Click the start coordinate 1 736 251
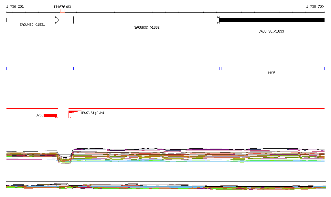 point(15,6)
